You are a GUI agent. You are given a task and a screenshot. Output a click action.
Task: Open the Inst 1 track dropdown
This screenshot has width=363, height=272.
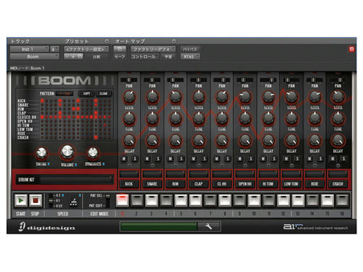point(29,49)
